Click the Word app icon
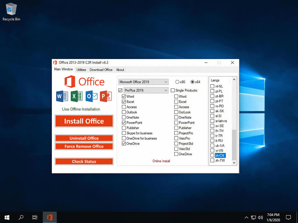The image size is (298, 223). [x=62, y=96]
